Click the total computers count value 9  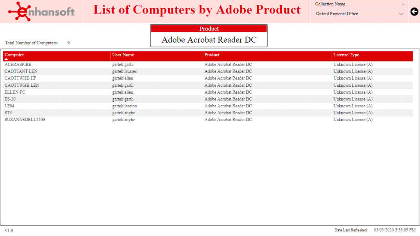[68, 43]
